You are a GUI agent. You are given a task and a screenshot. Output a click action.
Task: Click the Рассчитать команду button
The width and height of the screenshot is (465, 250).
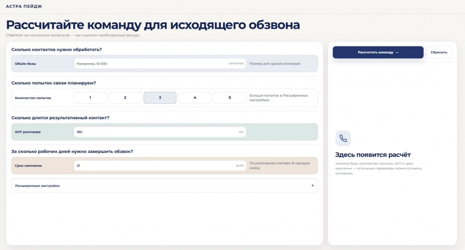pos(378,52)
